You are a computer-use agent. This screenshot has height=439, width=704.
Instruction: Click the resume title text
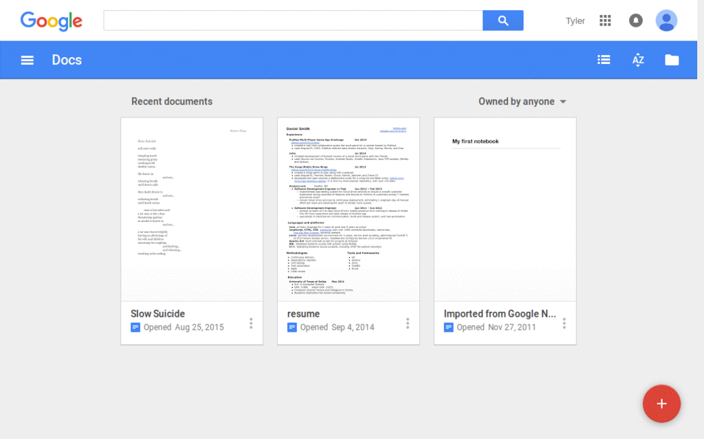click(x=303, y=314)
